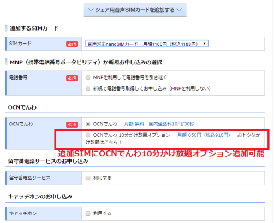Select OCNでんわ 月額無料 radio option
The width and height of the screenshot is (274, 223).
click(88, 124)
